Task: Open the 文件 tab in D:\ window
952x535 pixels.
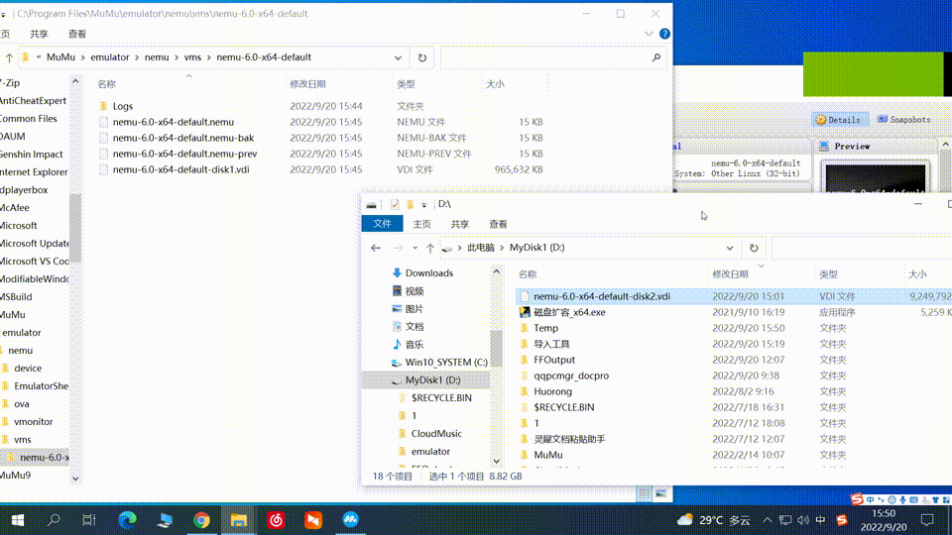Action: tap(382, 224)
